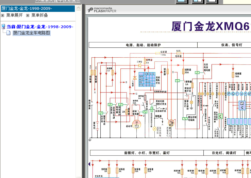251x178 pixels.
Task: Click the document icon next to 厦门金龙全车电路图
Action: (x=8, y=33)
